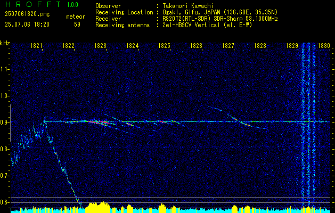Viewport: 335px width, 213px height.
Task: Click the HROFFT title text
Action: point(33,4)
